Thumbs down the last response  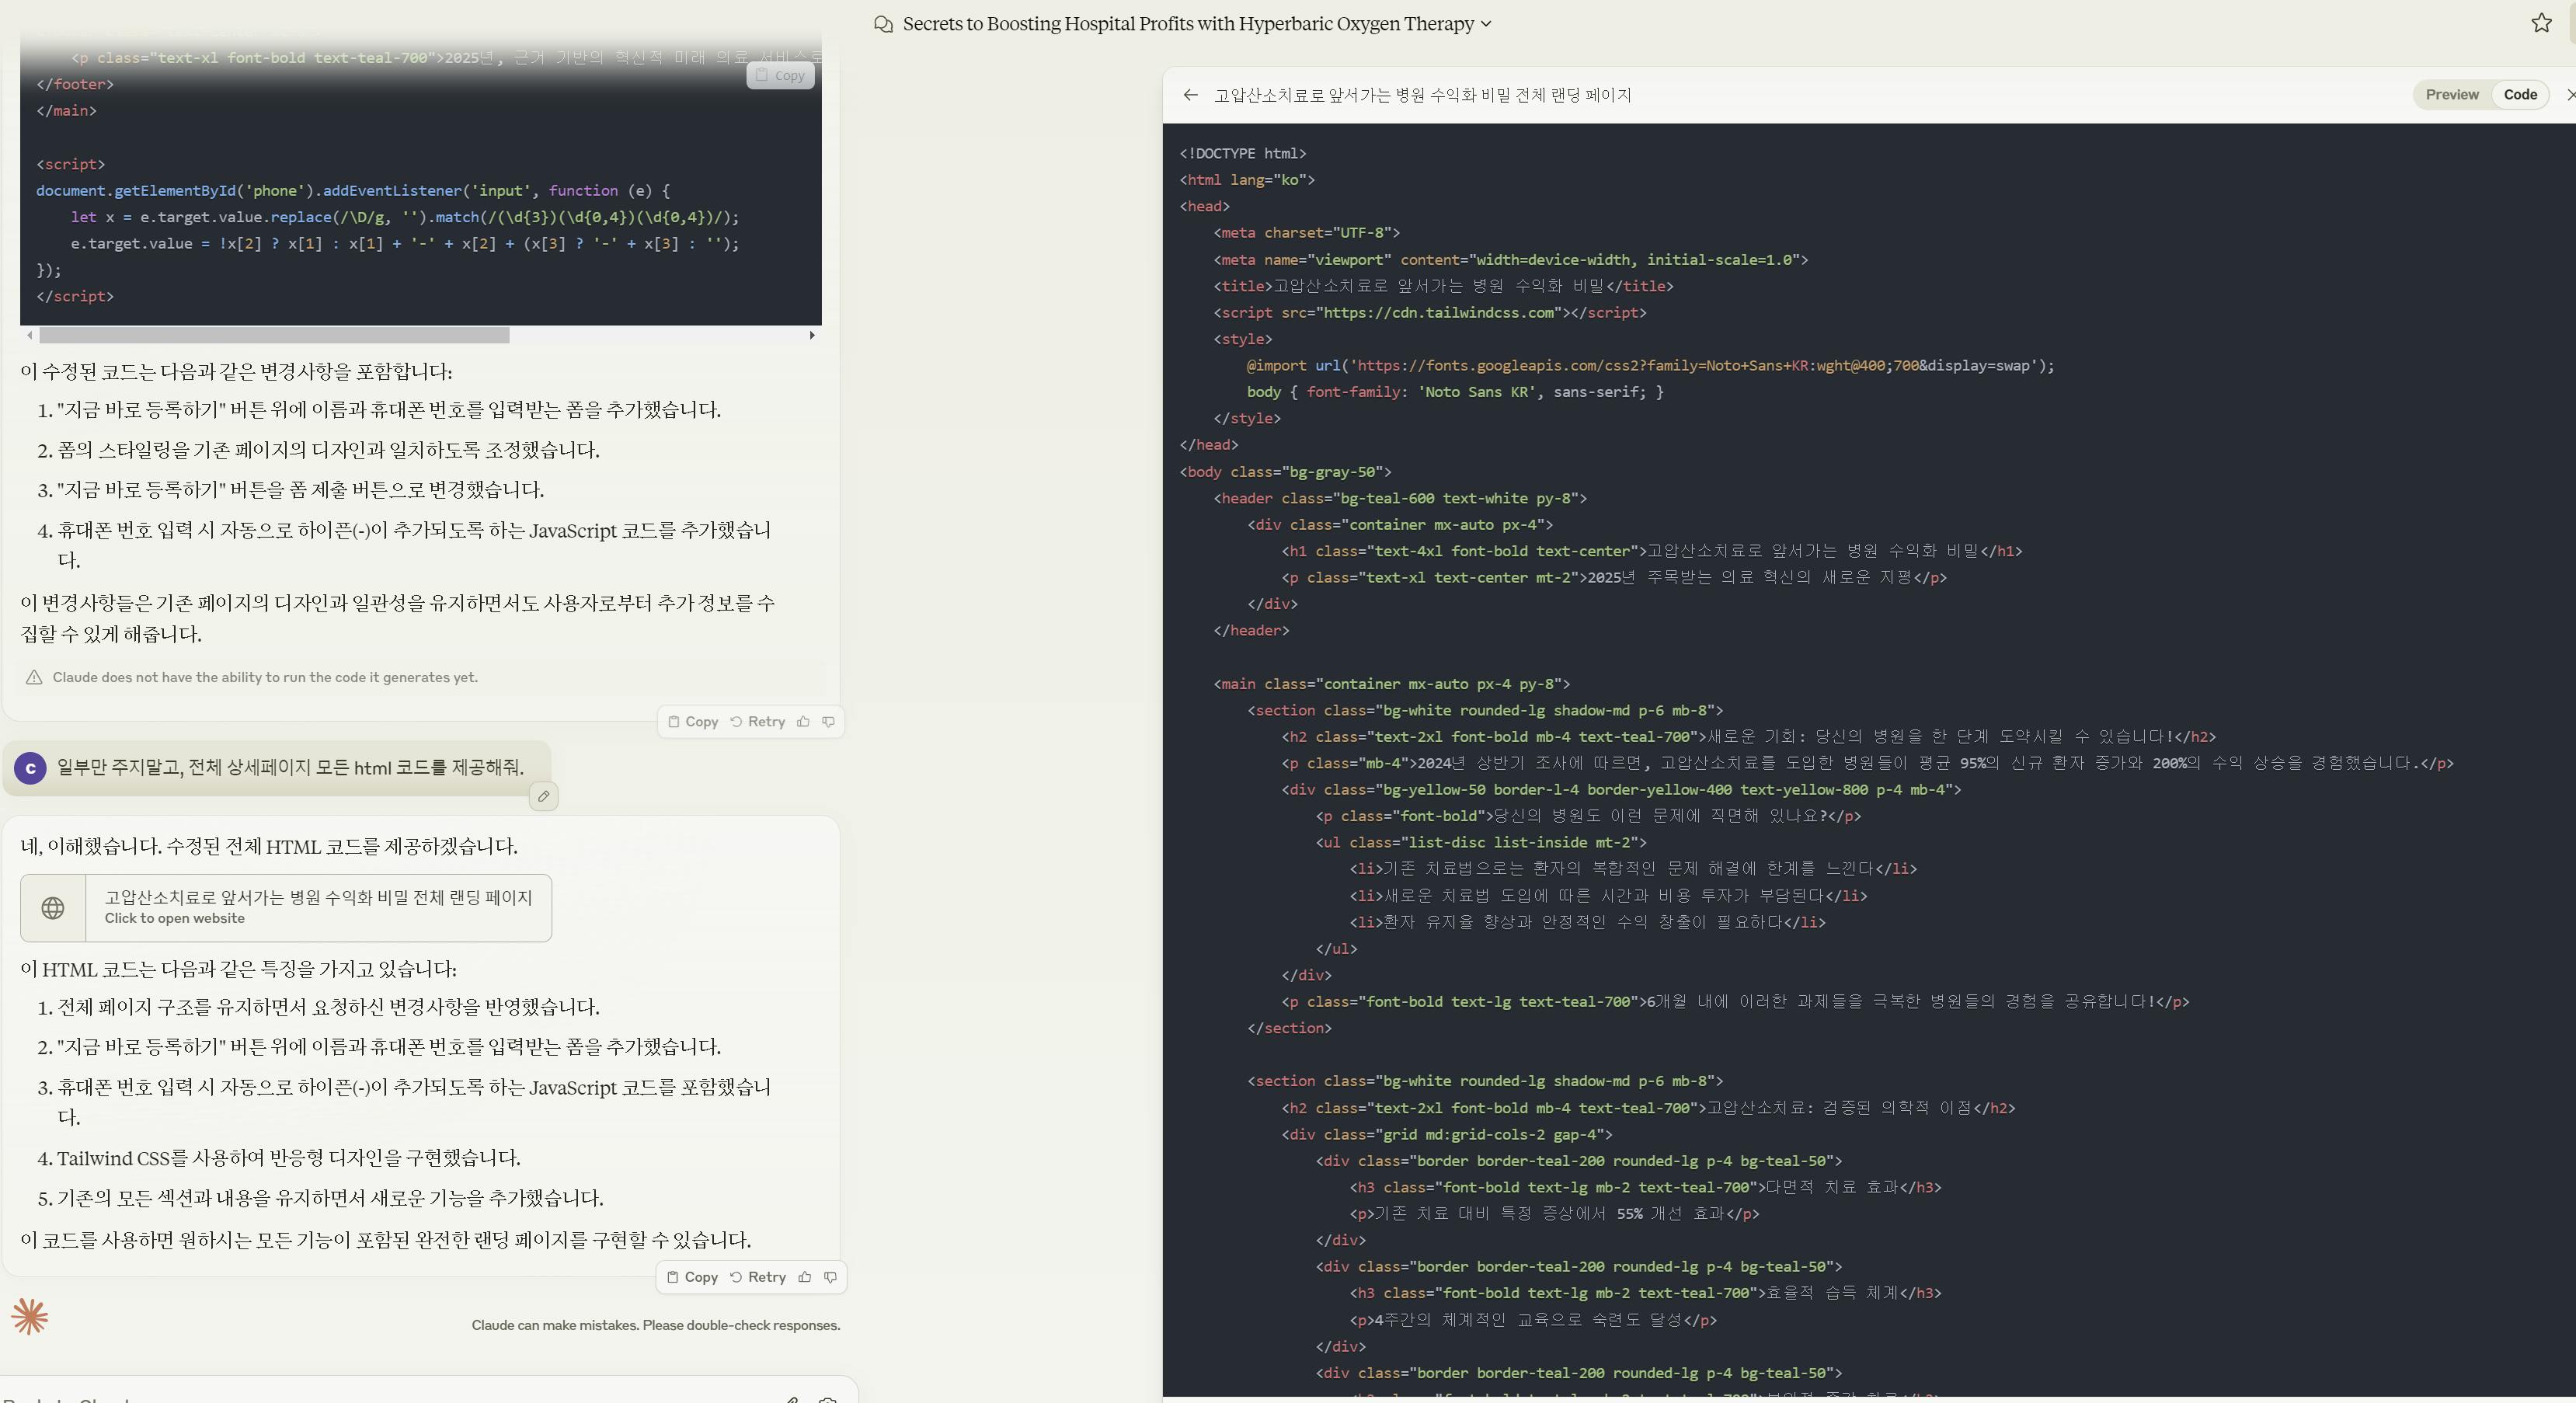830,1277
